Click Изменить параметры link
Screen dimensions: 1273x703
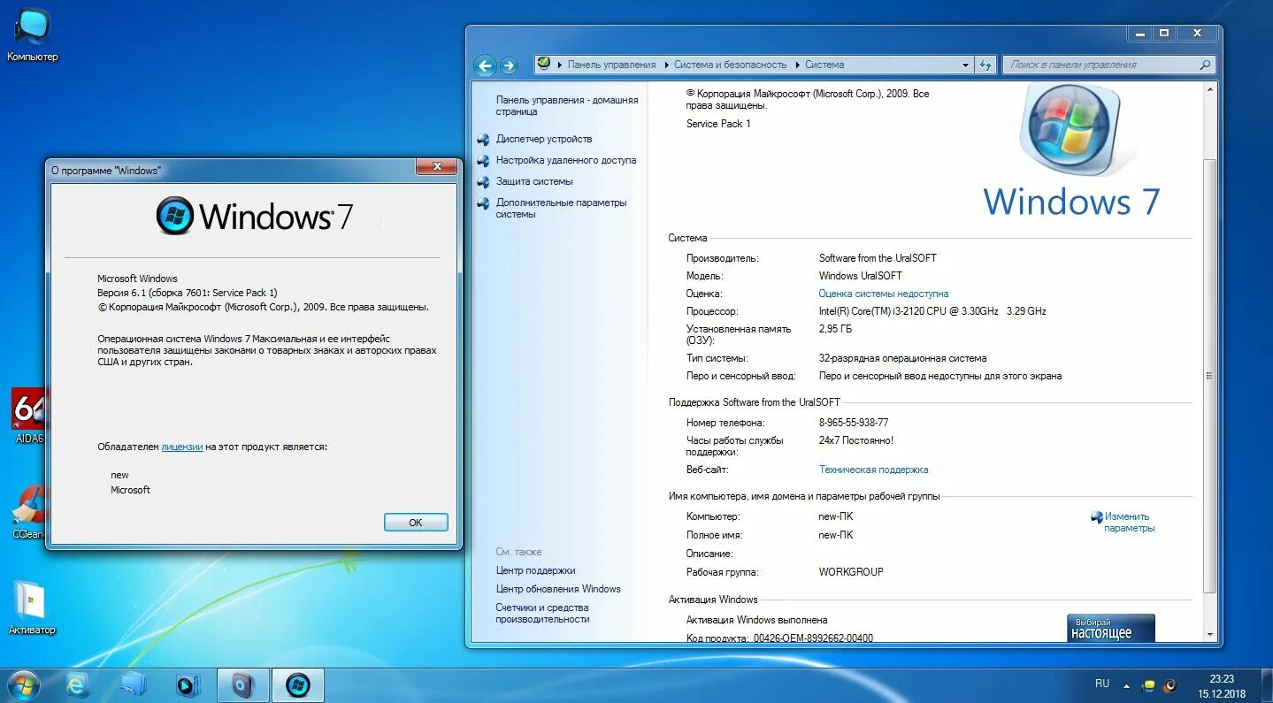click(1129, 522)
